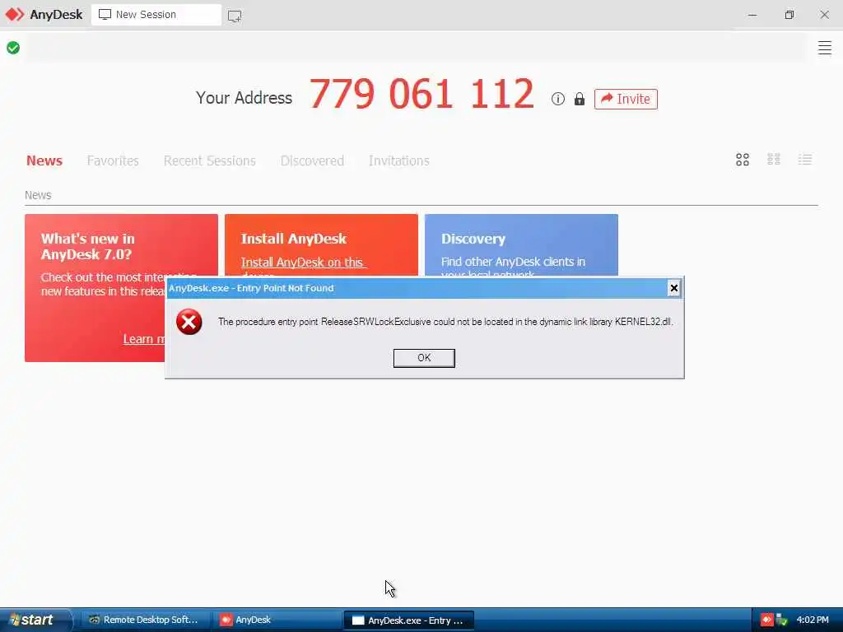Switch to large tiles view icon
The image size is (843, 632).
coord(743,160)
